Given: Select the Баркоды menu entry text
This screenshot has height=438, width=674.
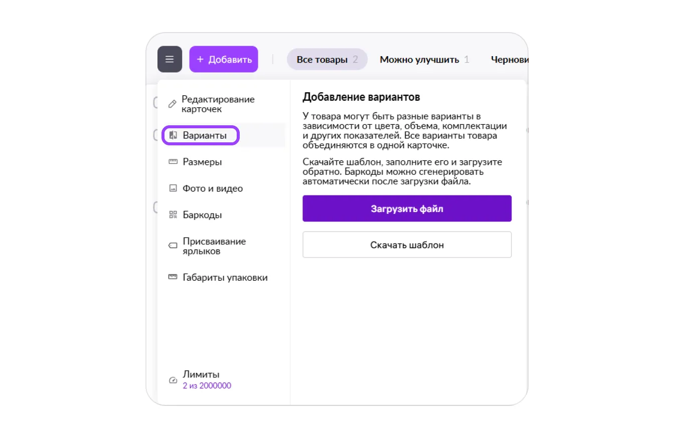Looking at the screenshot, I should tap(202, 215).
